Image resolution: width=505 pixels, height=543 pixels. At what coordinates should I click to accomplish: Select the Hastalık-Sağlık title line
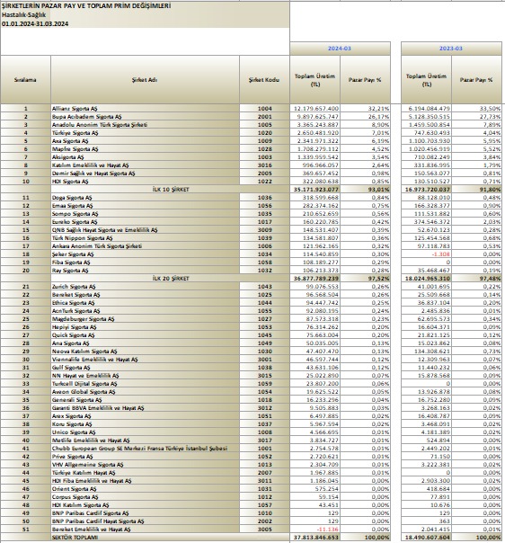tap(23, 15)
